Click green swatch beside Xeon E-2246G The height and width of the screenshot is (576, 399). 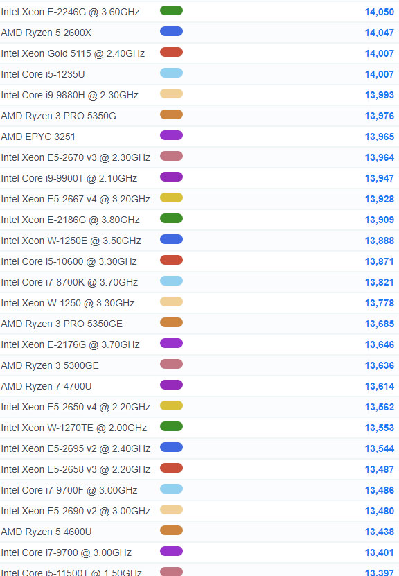point(171,10)
